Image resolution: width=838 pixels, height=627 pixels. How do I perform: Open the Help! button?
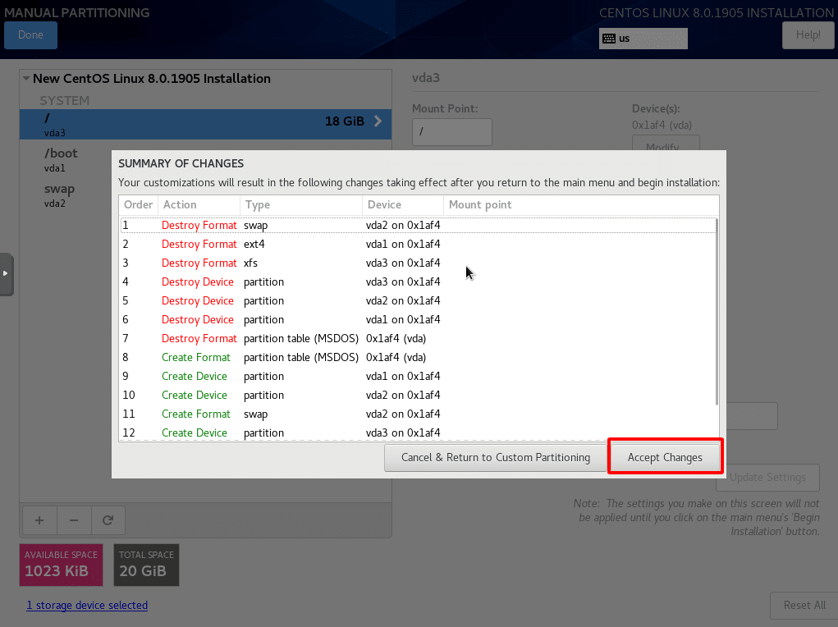coord(808,35)
